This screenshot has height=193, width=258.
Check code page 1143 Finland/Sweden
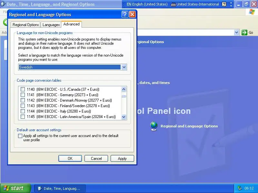click(x=23, y=106)
